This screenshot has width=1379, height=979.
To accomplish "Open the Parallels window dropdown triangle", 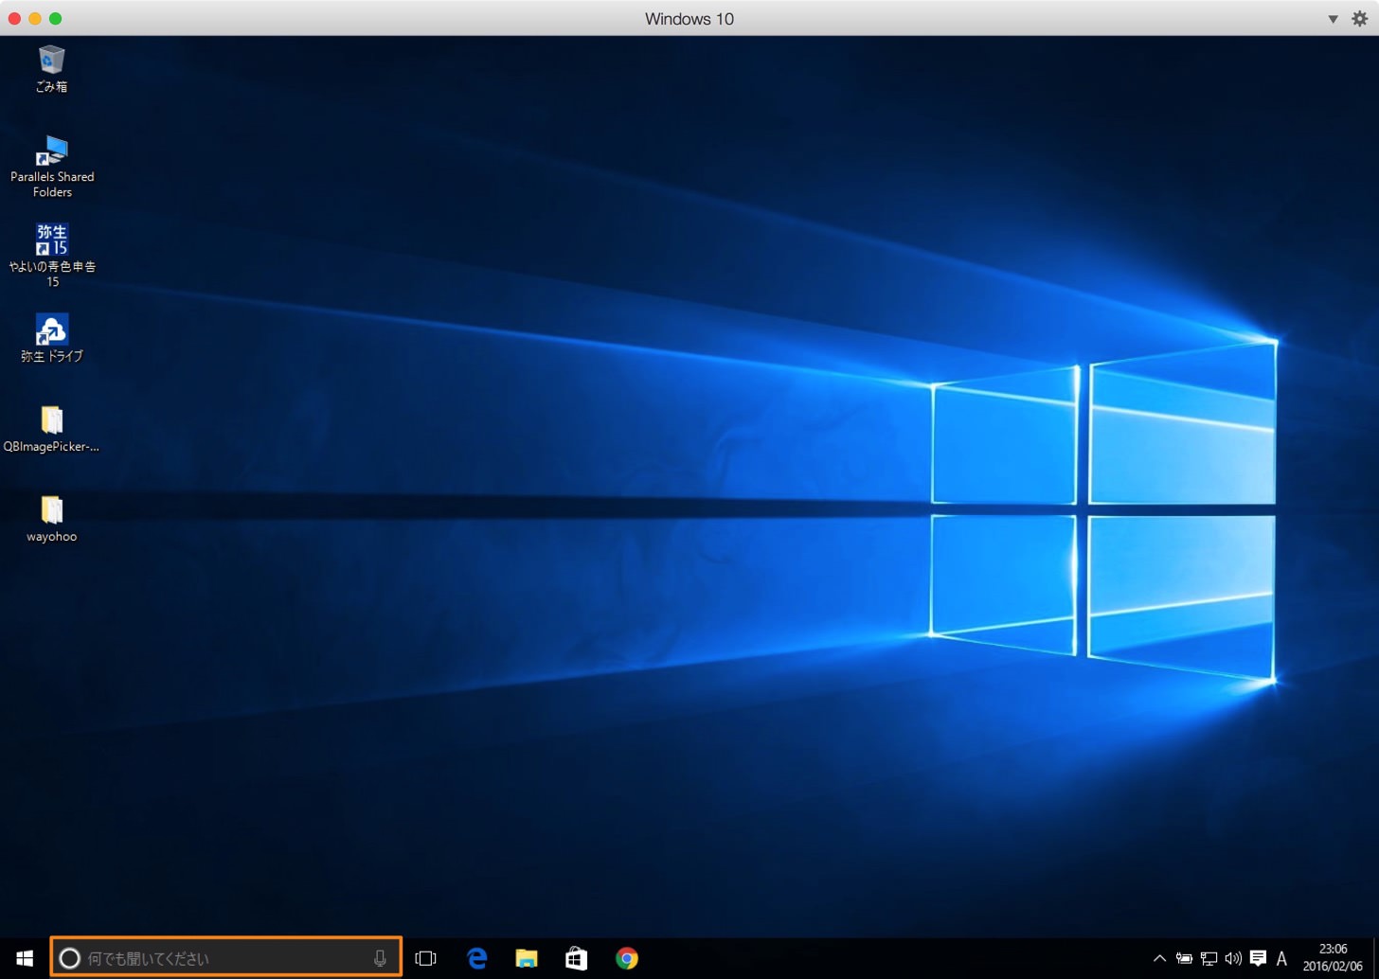I will point(1333,19).
